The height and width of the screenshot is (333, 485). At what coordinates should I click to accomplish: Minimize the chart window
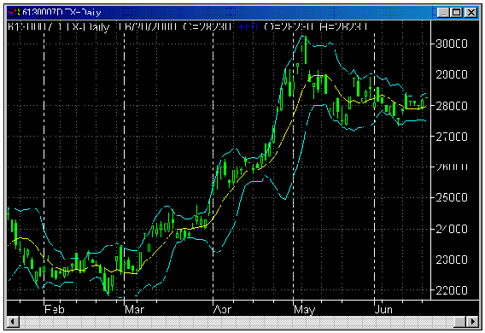click(443, 12)
